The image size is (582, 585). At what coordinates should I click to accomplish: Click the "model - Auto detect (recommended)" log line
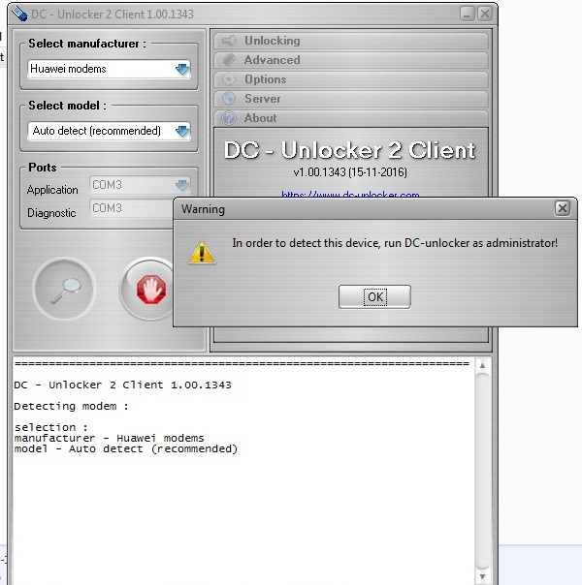click(126, 448)
